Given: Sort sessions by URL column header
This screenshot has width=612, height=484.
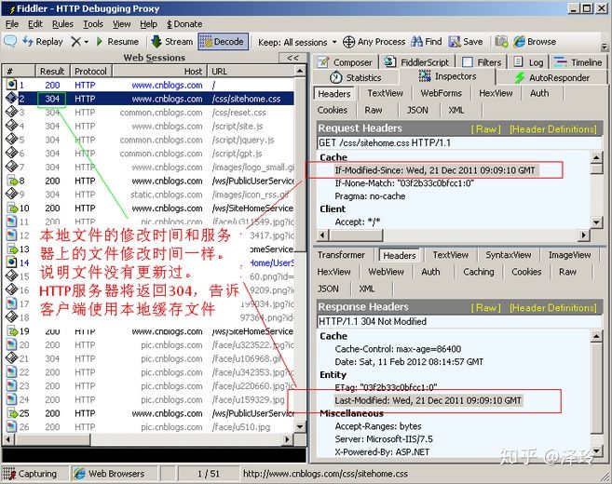Looking at the screenshot, I should [x=251, y=72].
